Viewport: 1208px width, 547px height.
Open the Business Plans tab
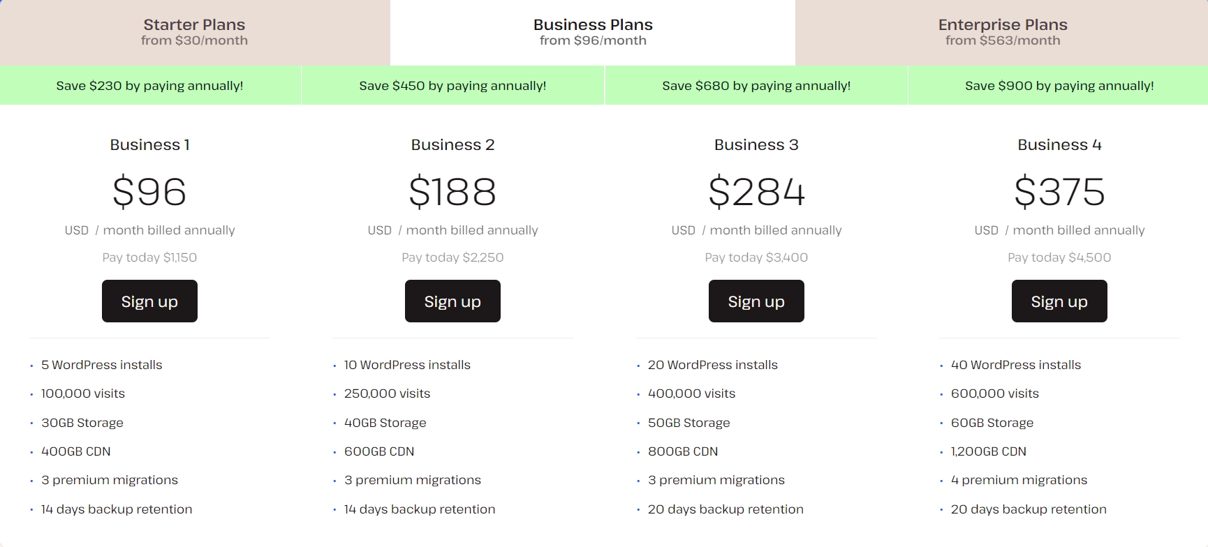(592, 31)
